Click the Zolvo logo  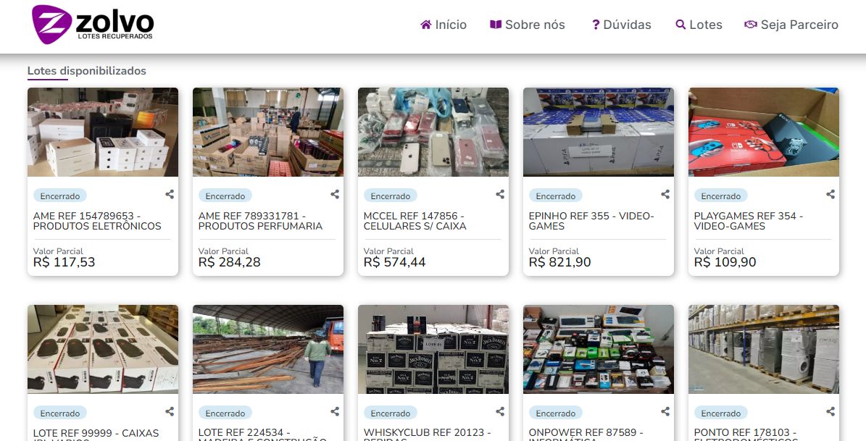pos(93,25)
